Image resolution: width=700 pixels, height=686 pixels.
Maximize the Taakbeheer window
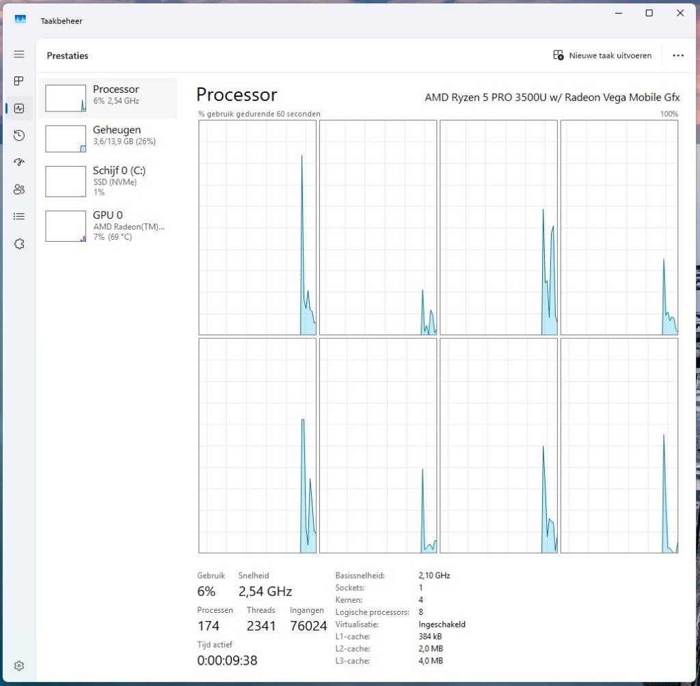click(649, 14)
